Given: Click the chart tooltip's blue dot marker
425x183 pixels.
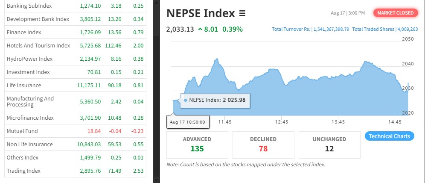Looking at the screenshot, I should click(x=185, y=100).
